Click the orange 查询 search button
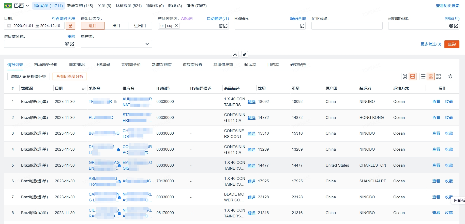The image size is (465, 224). (452, 44)
